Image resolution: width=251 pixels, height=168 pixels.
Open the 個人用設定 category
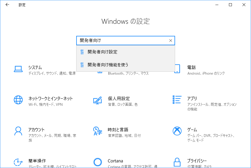(119, 99)
